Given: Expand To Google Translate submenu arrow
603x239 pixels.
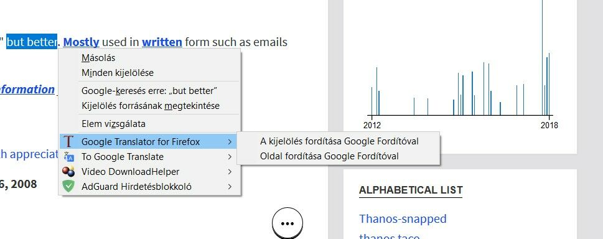Looking at the screenshot, I should [230, 157].
